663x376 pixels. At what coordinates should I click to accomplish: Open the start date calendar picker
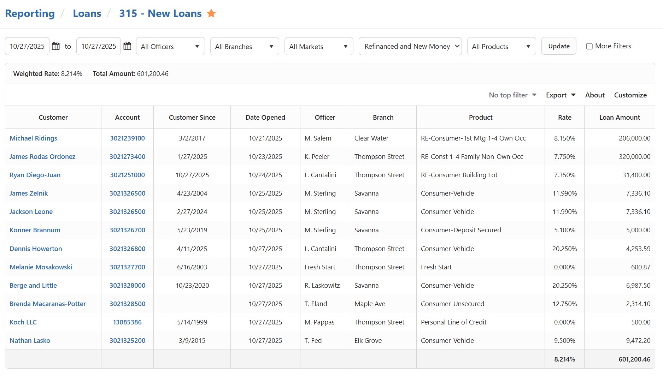[56, 46]
